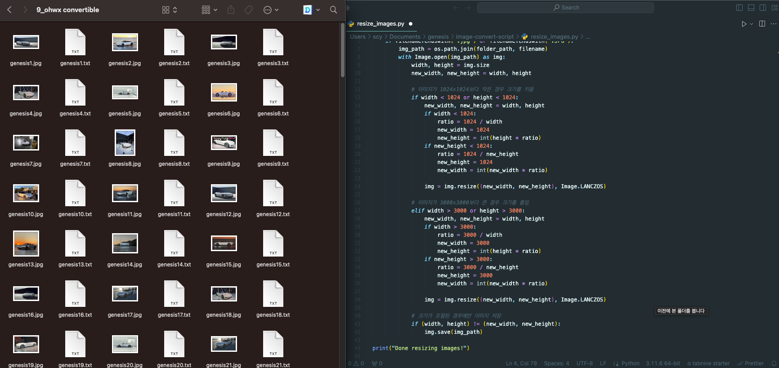Go forward in VS Code editor history
Screen dimensions: 779x368
(x=468, y=8)
